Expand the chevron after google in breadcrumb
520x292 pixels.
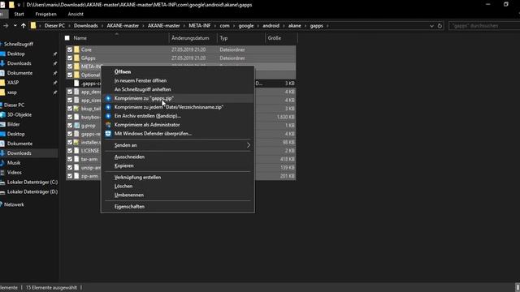[x=258, y=26]
